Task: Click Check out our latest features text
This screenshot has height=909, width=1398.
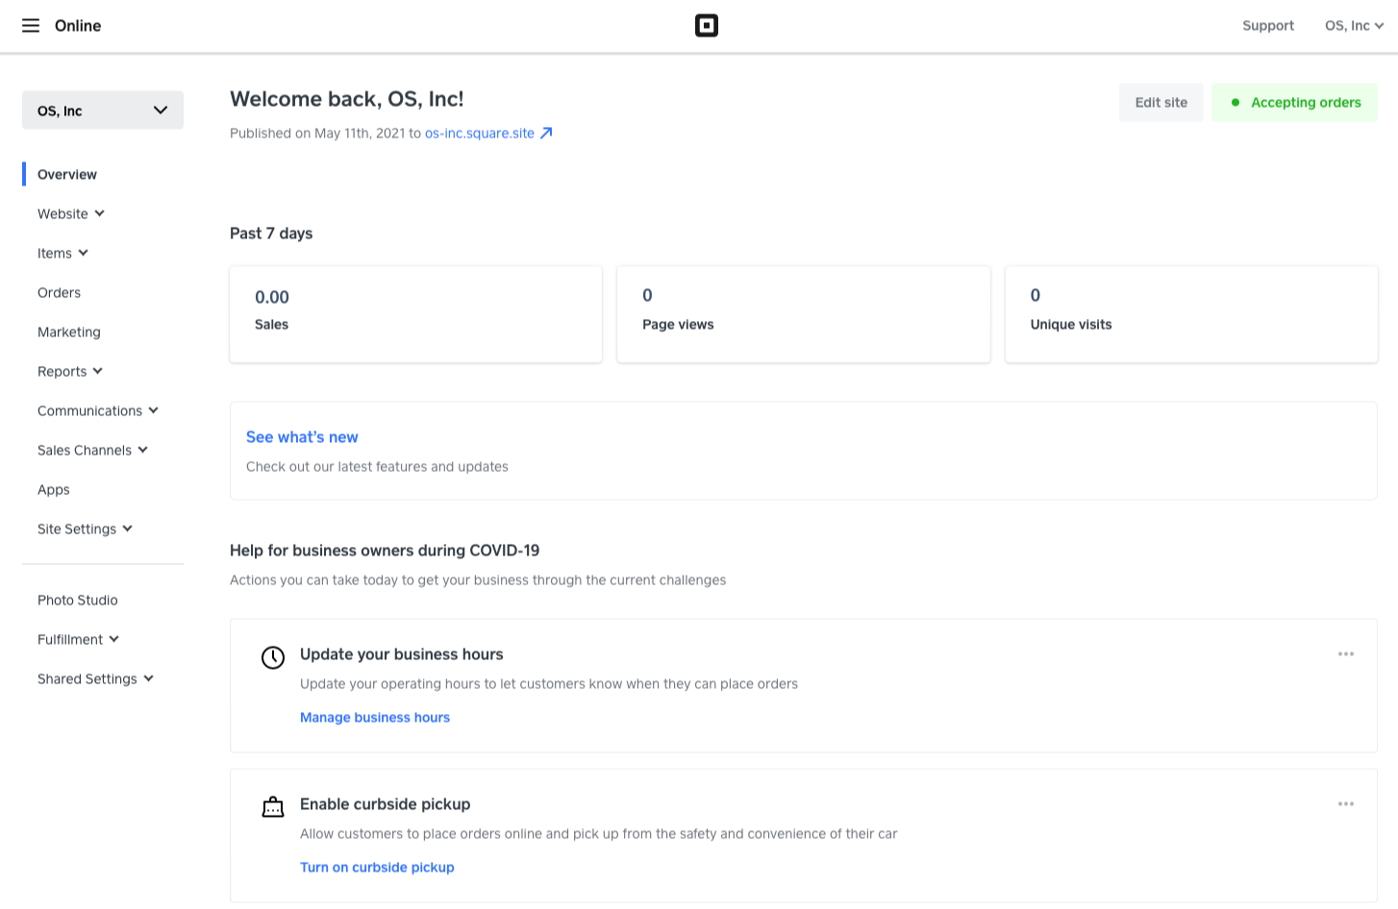Action: pos(377,467)
